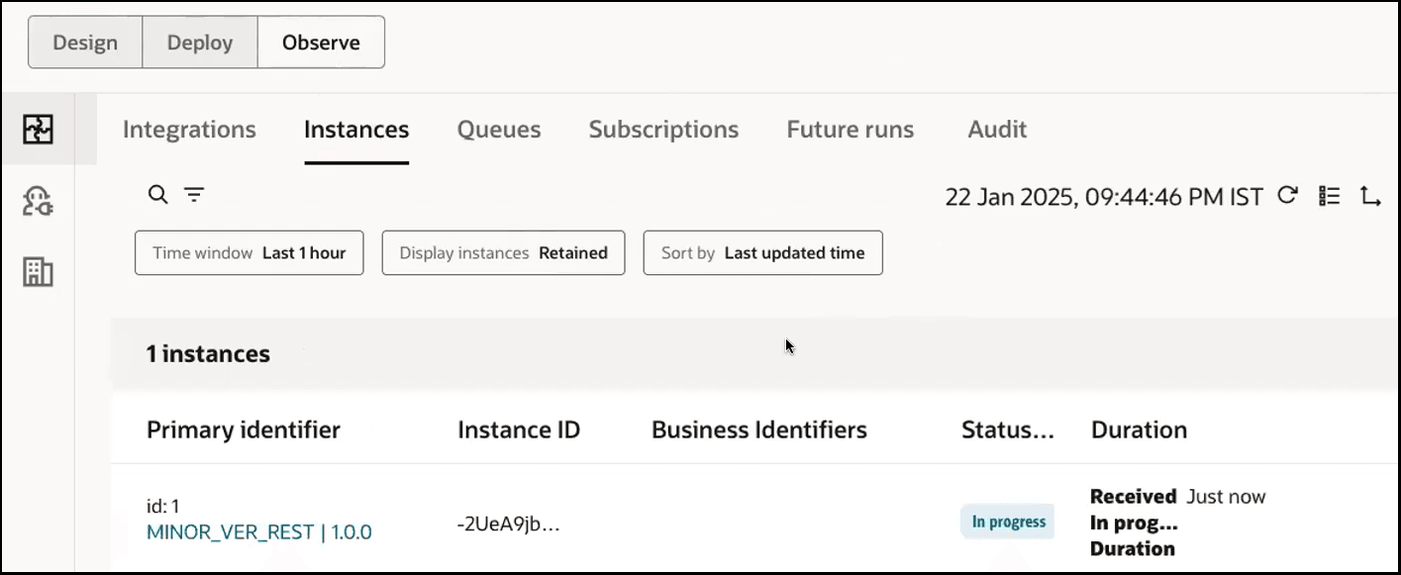Image resolution: width=1401 pixels, height=575 pixels.
Task: Open the agent/support icon in the left sidebar
Action: coord(37,201)
